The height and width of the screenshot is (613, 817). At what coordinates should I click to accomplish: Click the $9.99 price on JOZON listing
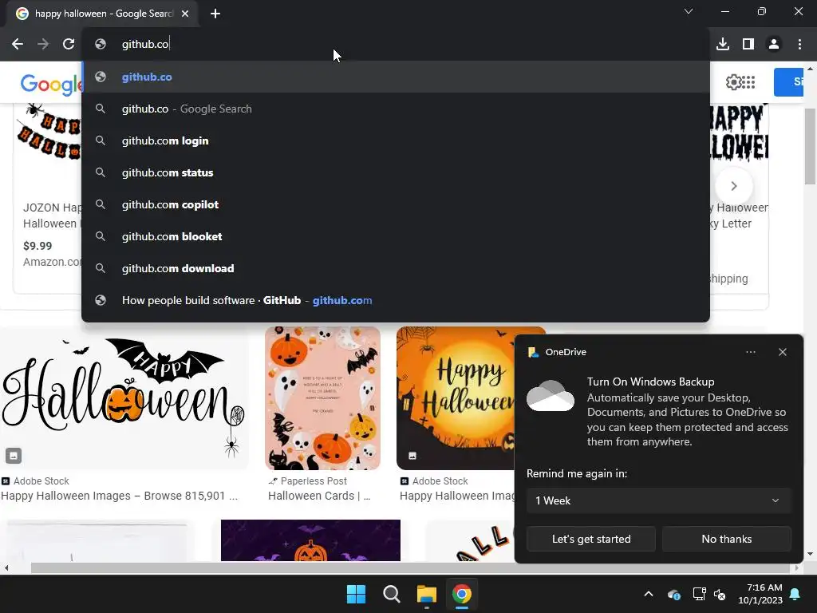tap(37, 246)
